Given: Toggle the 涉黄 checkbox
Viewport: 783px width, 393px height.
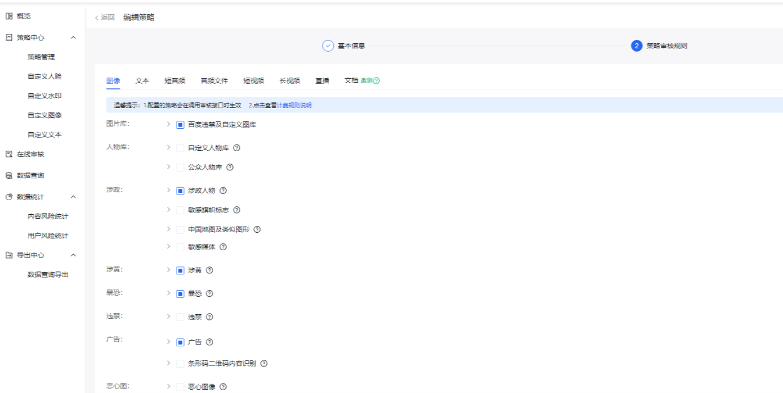Looking at the screenshot, I should tap(180, 270).
